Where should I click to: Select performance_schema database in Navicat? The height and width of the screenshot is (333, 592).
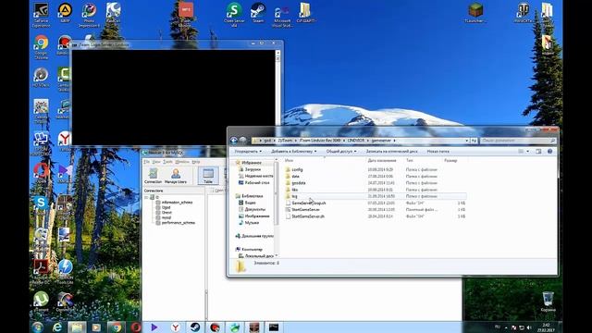pyautogui.click(x=179, y=223)
